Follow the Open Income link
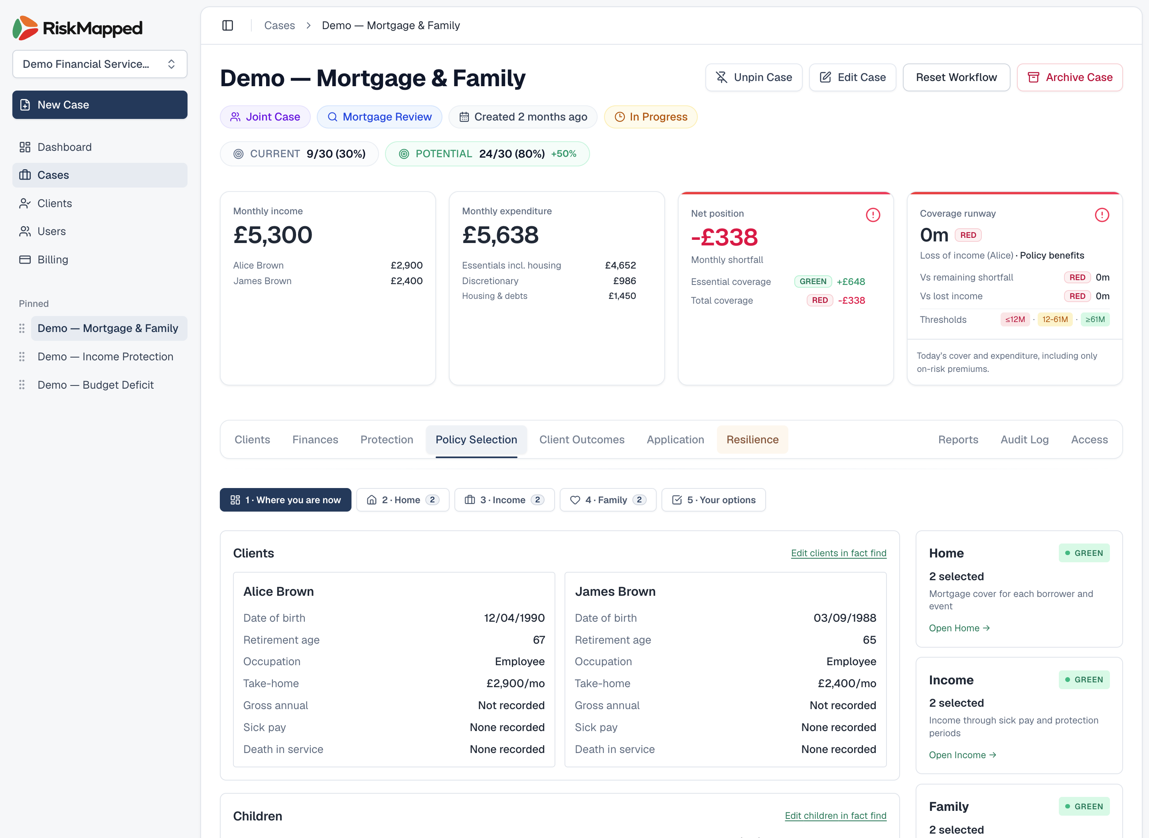This screenshot has width=1149, height=838. (x=962, y=755)
